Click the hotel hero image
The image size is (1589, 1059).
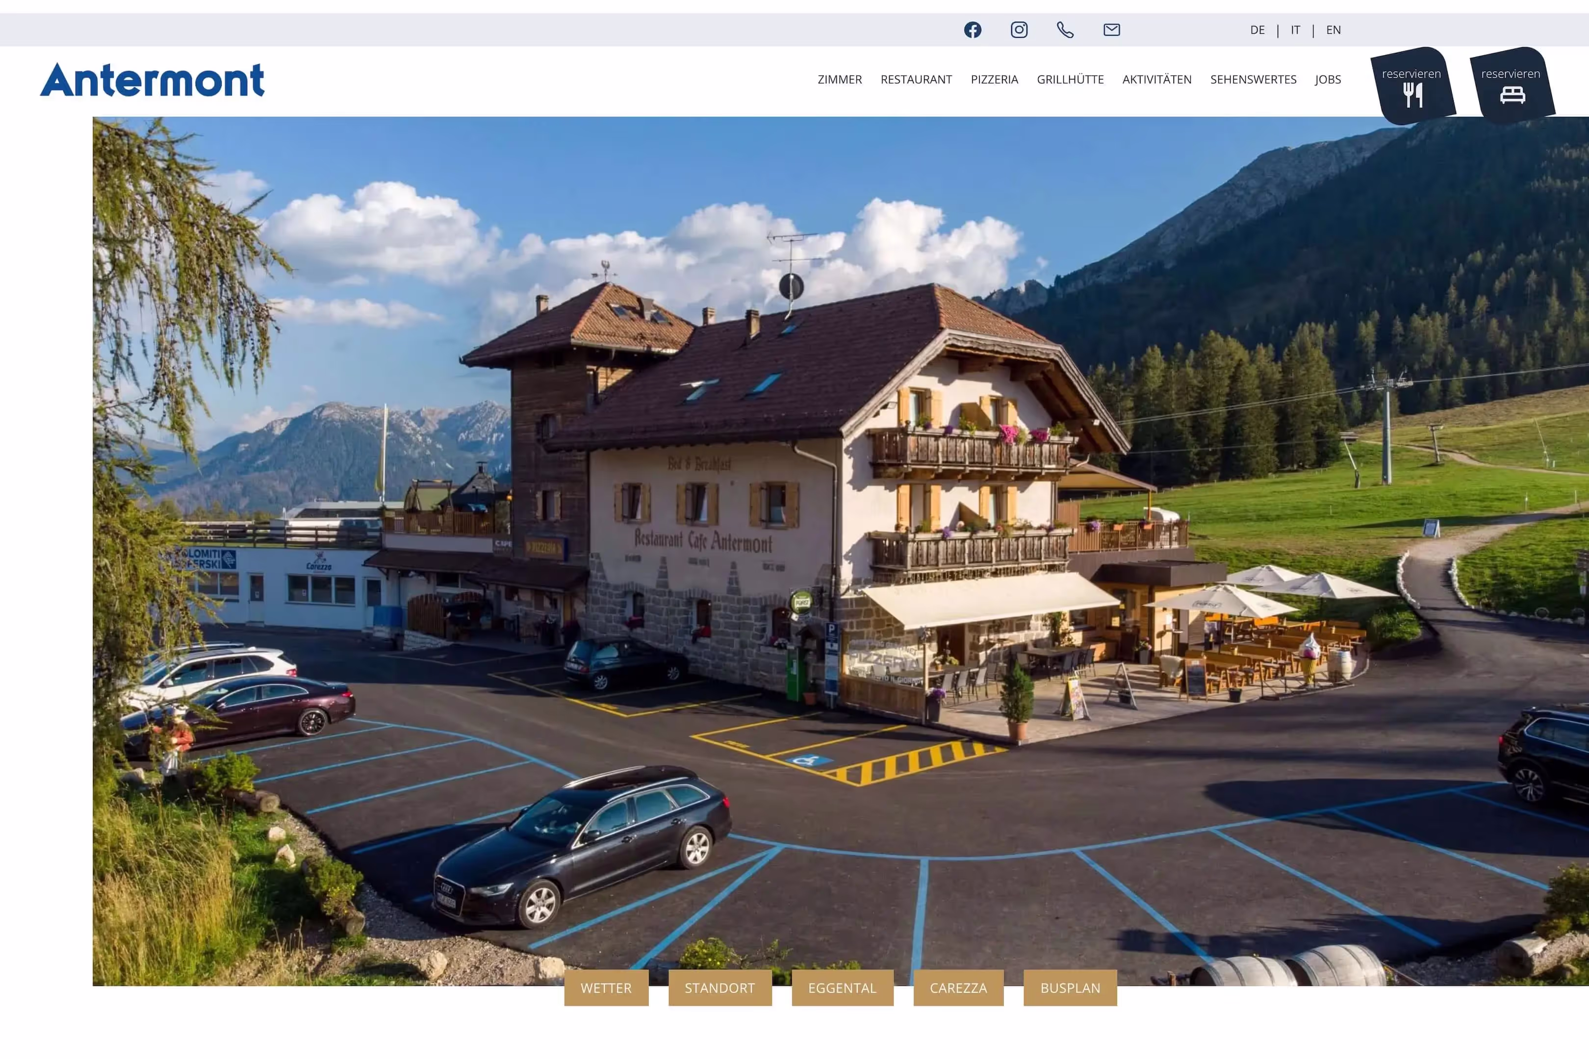(x=841, y=551)
